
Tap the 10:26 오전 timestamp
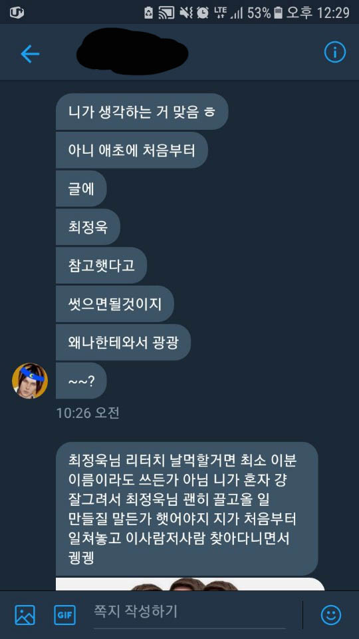pyautogui.click(x=88, y=413)
